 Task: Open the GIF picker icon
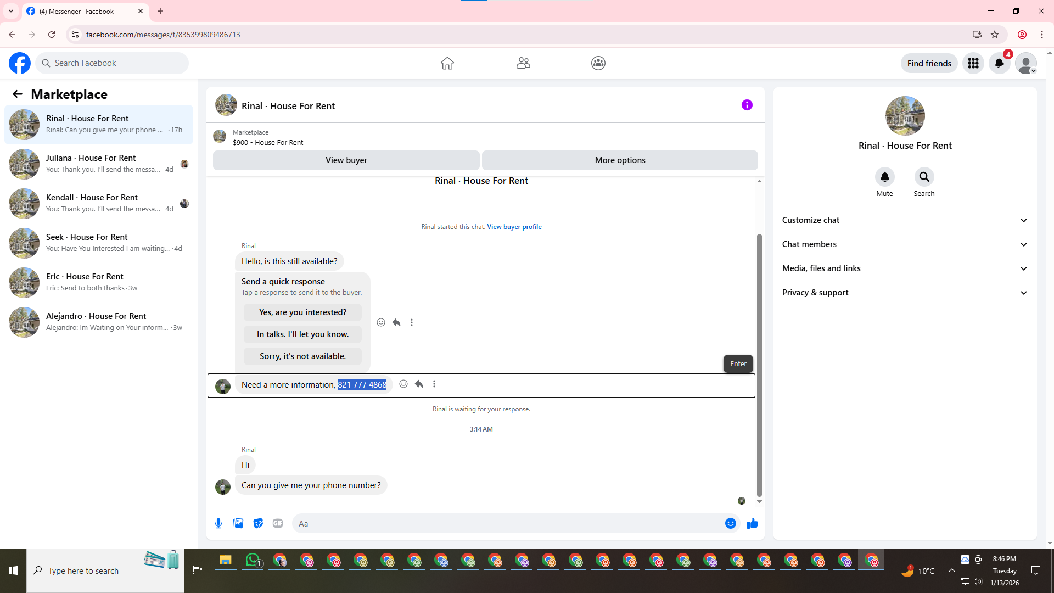coord(278,523)
